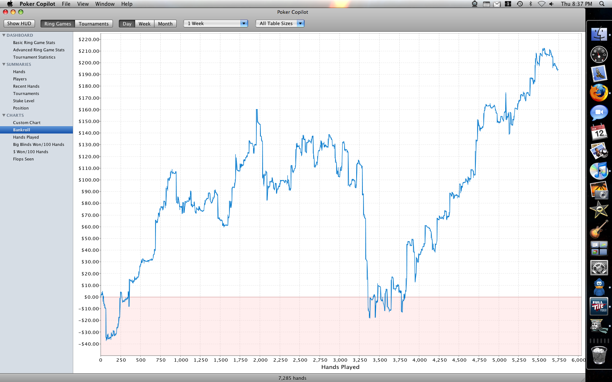This screenshot has width=612, height=382.
Task: Open the Apple menu
Action: [x=10, y=4]
